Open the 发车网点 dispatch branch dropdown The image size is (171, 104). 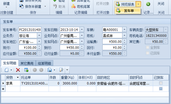point(82,41)
